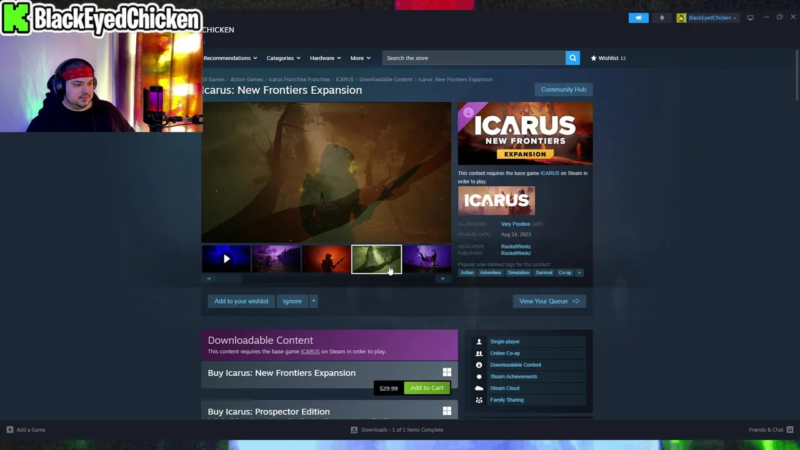The width and height of the screenshot is (800, 450).
Task: Select the highlighted green forest thumbnail
Action: click(376, 259)
